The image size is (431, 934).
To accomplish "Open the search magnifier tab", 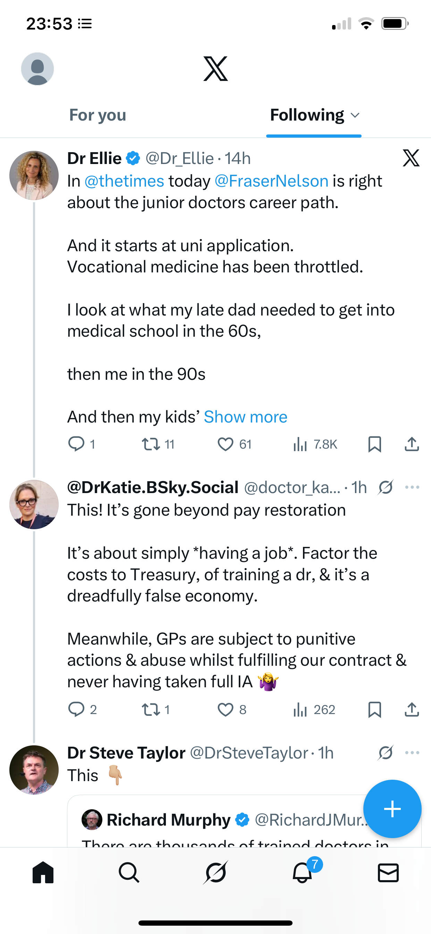I will tap(129, 872).
